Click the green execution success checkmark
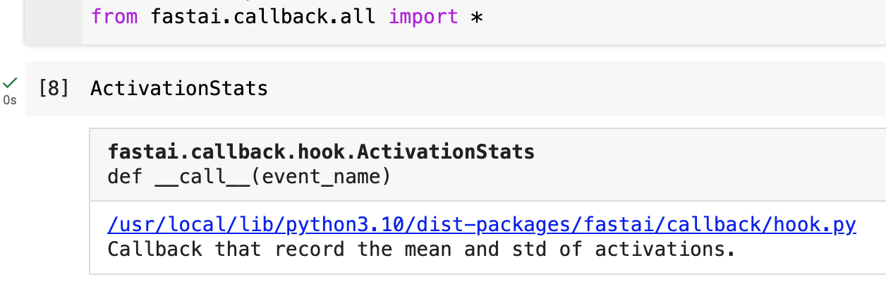Screen dimensions: 886x289 tap(10, 82)
